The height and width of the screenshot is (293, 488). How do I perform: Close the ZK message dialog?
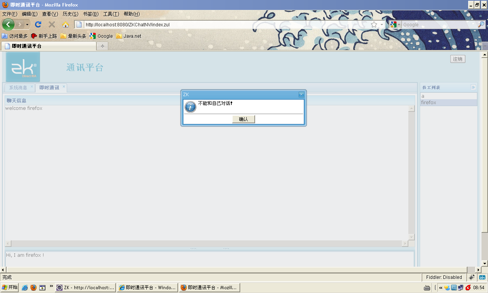tap(301, 94)
